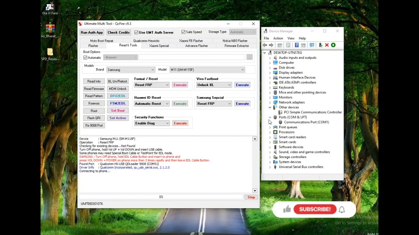Click the scan for hardware changes monitor icon

[x=312, y=45]
